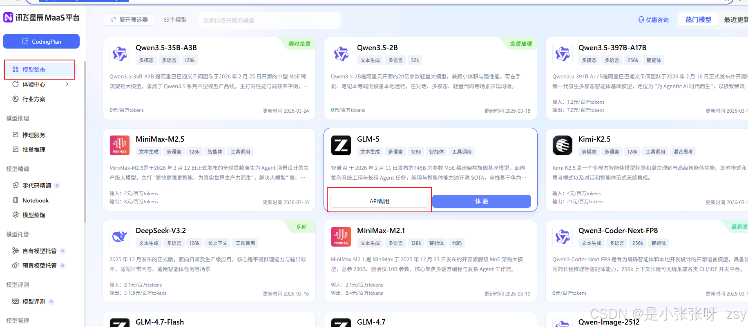
Task: Open 体验中心 in the sidebar
Action: point(34,84)
